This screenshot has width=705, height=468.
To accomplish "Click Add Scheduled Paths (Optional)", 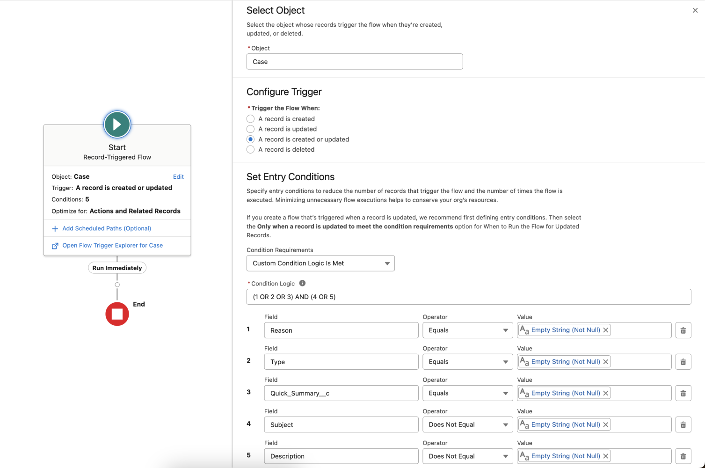I will coord(106,228).
